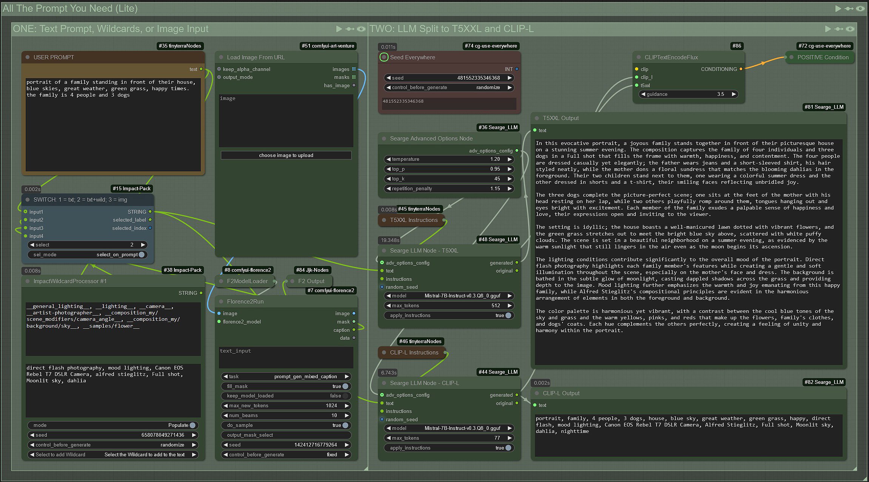869x482 pixels.
Task: Click 'choose image to upload' button
Action: [x=286, y=155]
